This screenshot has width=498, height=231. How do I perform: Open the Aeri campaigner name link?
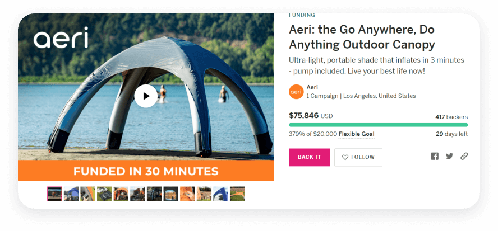point(312,87)
